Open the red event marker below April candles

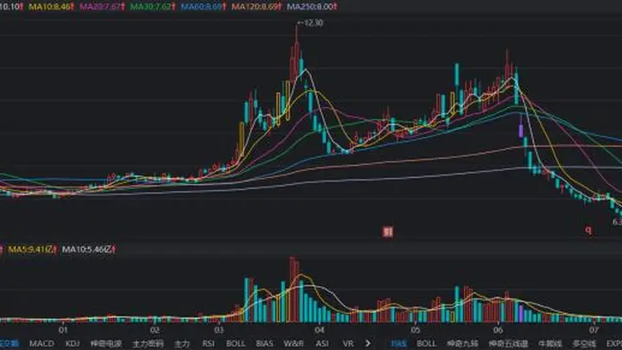[x=388, y=232]
